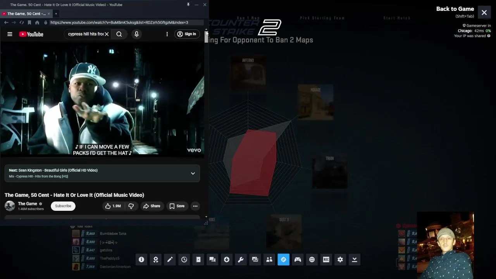Screen dimensions: 496x279
Task: Save the video to a playlist
Action: click(x=177, y=206)
